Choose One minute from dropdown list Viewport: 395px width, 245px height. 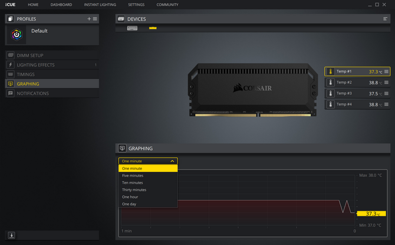pos(148,168)
